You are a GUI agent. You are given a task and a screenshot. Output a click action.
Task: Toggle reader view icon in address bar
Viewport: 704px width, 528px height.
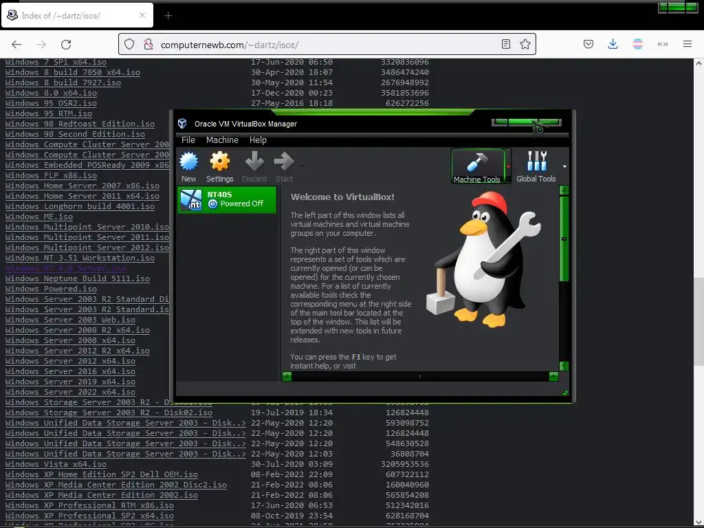[505, 44]
